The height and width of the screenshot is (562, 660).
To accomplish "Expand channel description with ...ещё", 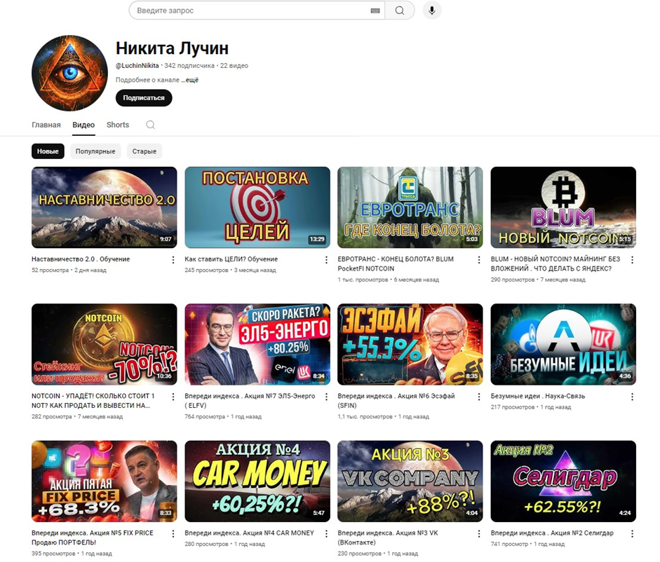I will coord(190,80).
